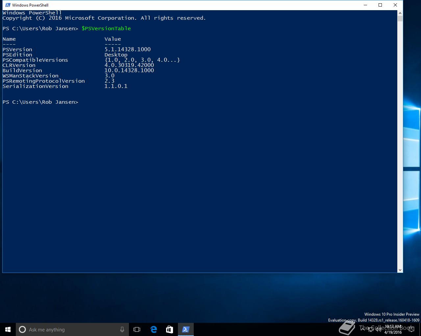The height and width of the screenshot is (336, 421).
Task: Click the Copyright (C) 2016 Microsoft line
Action: [104, 18]
